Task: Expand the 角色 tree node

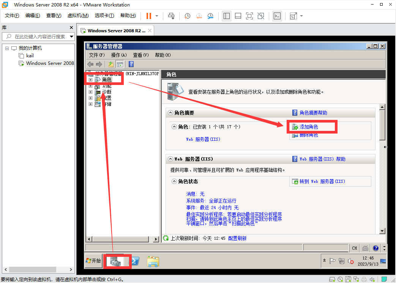Action: point(90,80)
